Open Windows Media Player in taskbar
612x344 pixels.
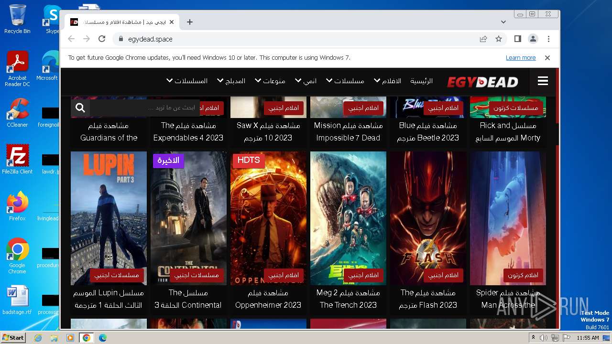click(x=70, y=338)
